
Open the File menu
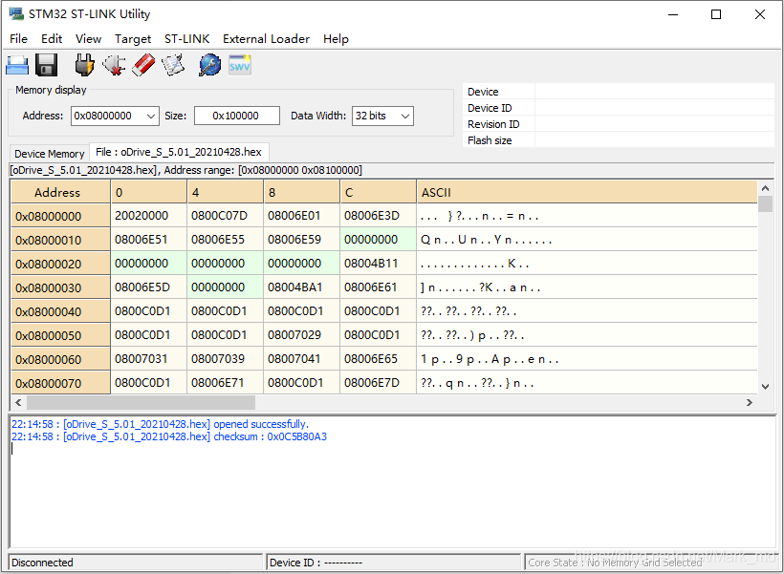18,39
